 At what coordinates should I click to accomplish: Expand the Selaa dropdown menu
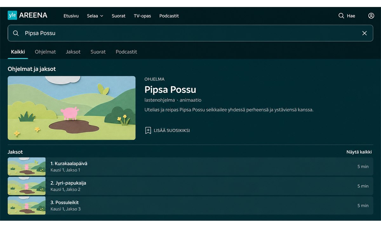(x=95, y=16)
